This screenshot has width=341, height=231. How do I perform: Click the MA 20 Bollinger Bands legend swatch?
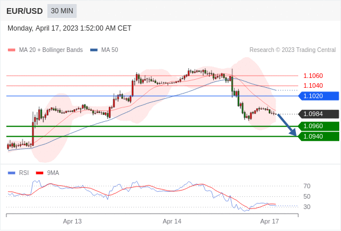coord(12,50)
